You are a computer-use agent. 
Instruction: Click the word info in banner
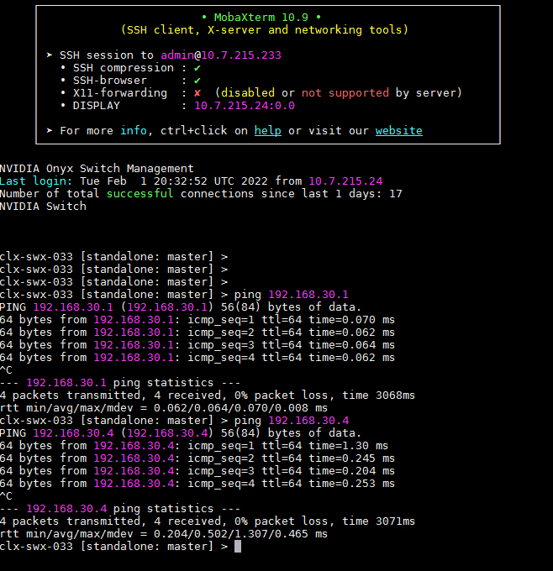[x=134, y=131]
